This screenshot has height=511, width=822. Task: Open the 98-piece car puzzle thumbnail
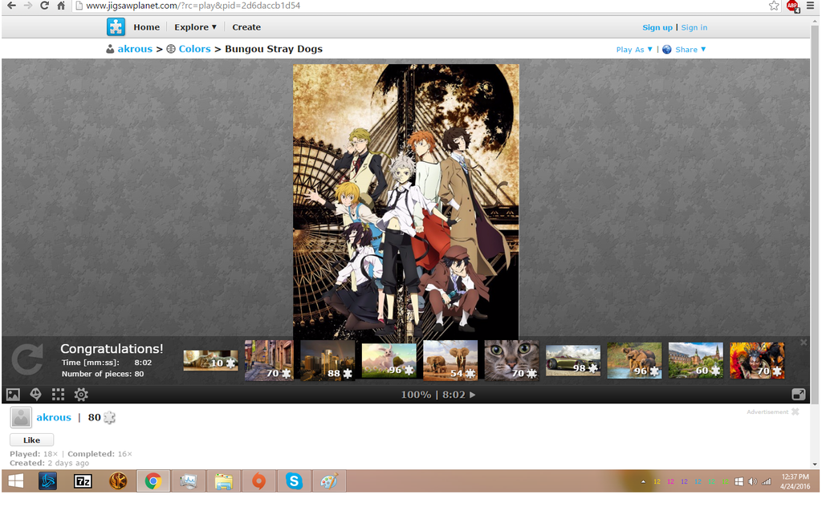pos(573,360)
